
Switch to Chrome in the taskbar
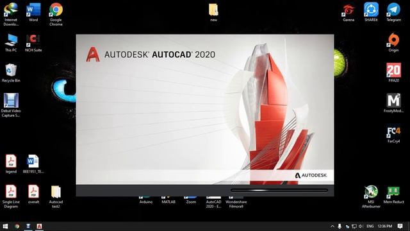pyautogui.click(x=17, y=227)
